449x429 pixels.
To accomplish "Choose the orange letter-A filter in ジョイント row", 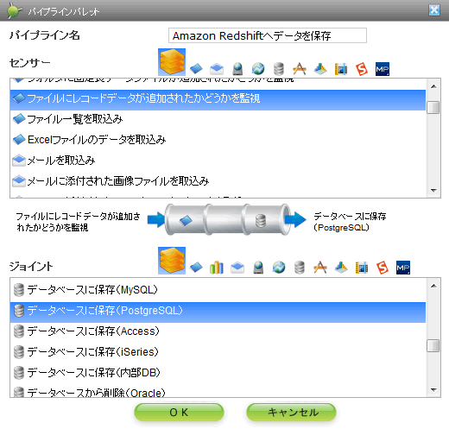I will 320,268.
